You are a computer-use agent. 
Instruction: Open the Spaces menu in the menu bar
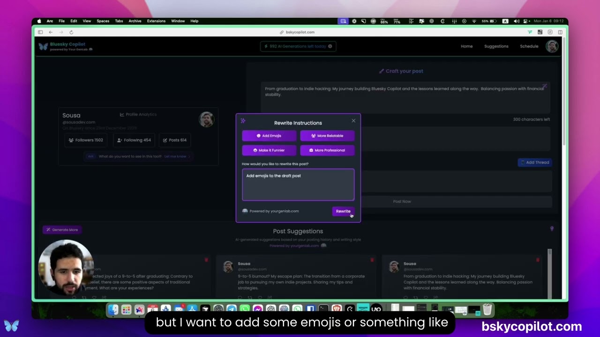(103, 21)
